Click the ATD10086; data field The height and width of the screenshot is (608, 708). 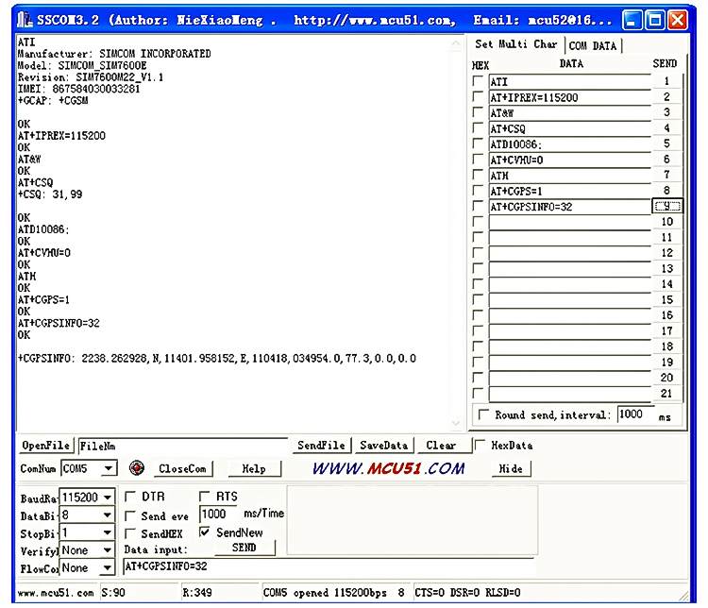tap(570, 144)
